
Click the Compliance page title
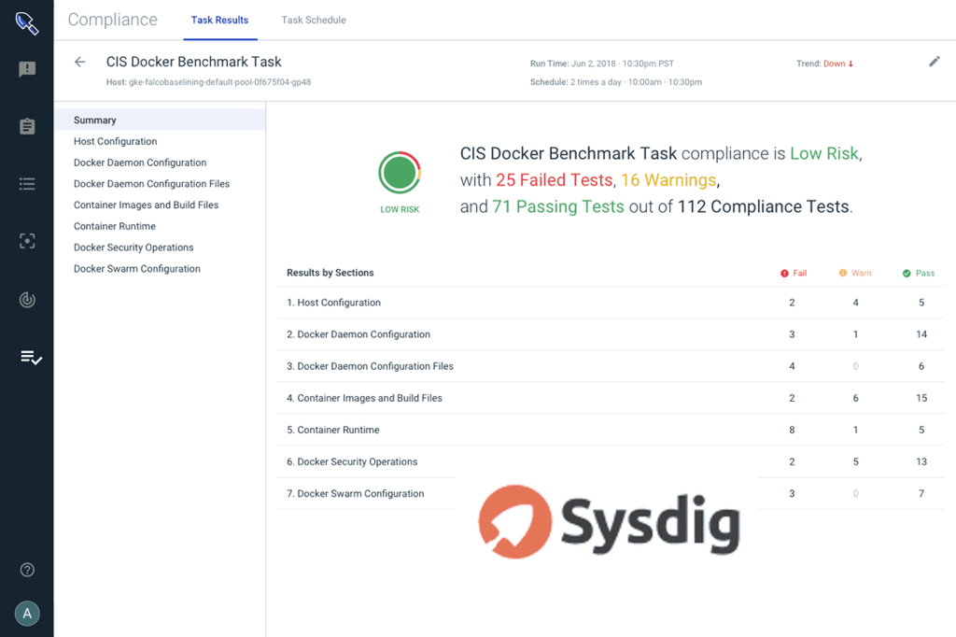(113, 20)
